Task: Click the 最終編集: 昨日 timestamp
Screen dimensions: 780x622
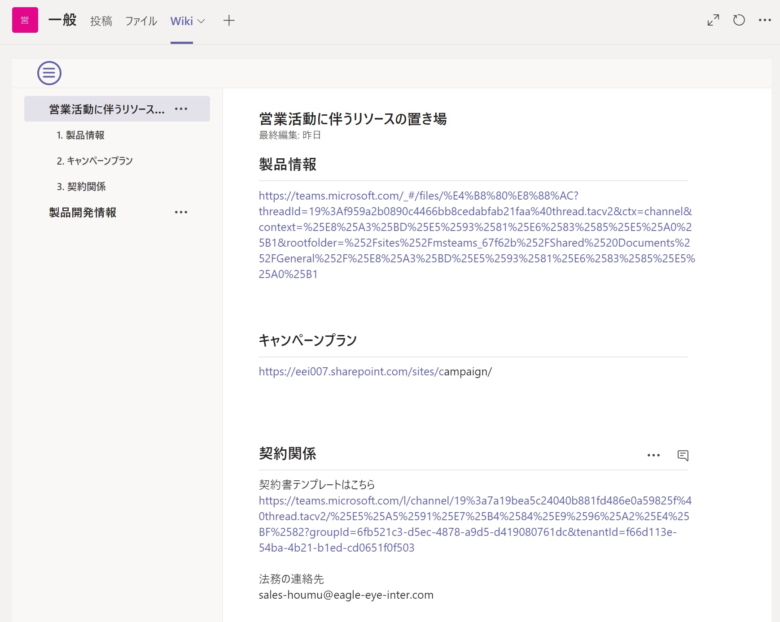Action: coord(290,135)
